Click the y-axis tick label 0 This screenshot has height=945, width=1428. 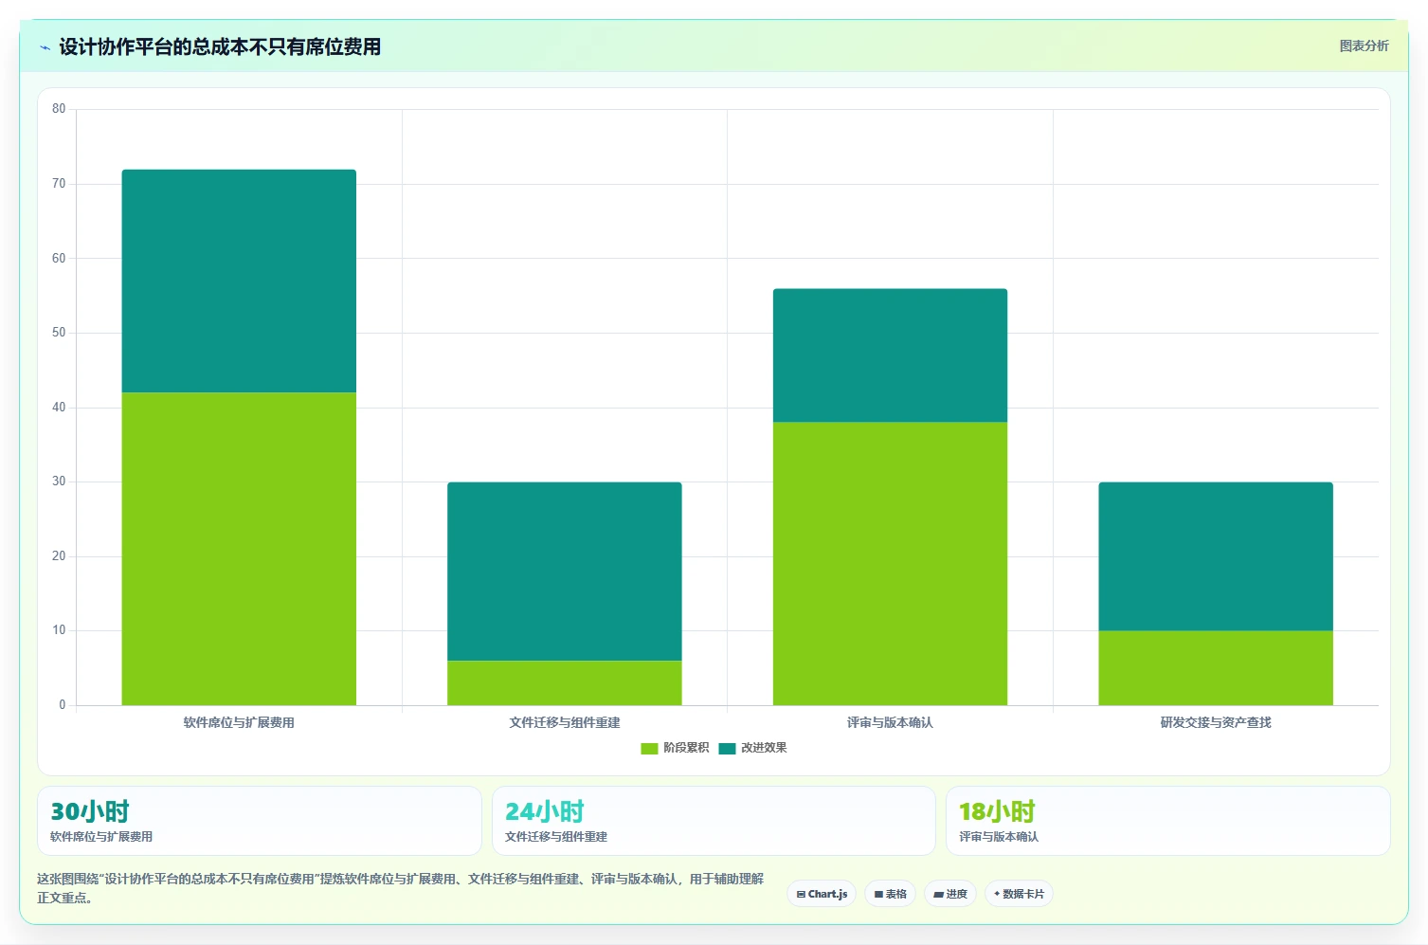point(63,705)
